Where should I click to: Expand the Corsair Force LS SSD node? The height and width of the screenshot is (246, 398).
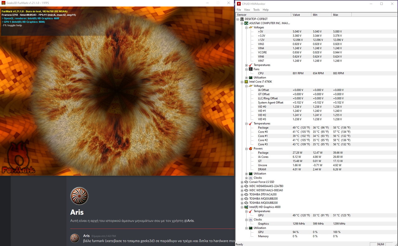coord(242,182)
